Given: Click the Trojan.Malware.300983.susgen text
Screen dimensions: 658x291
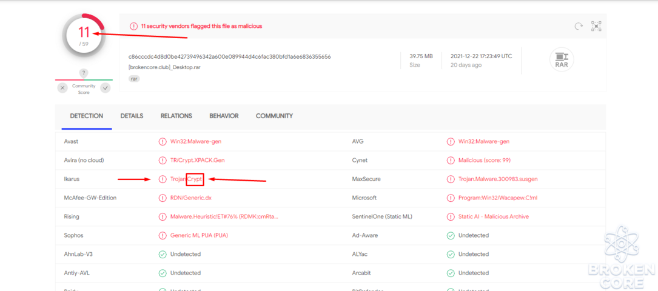Looking at the screenshot, I should click(x=498, y=179).
